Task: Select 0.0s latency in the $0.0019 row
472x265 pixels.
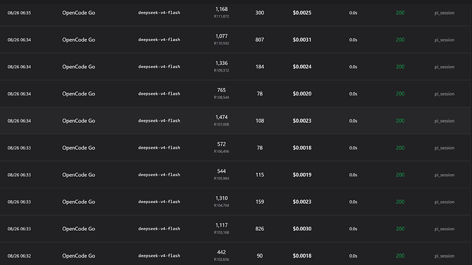Action: click(353, 175)
